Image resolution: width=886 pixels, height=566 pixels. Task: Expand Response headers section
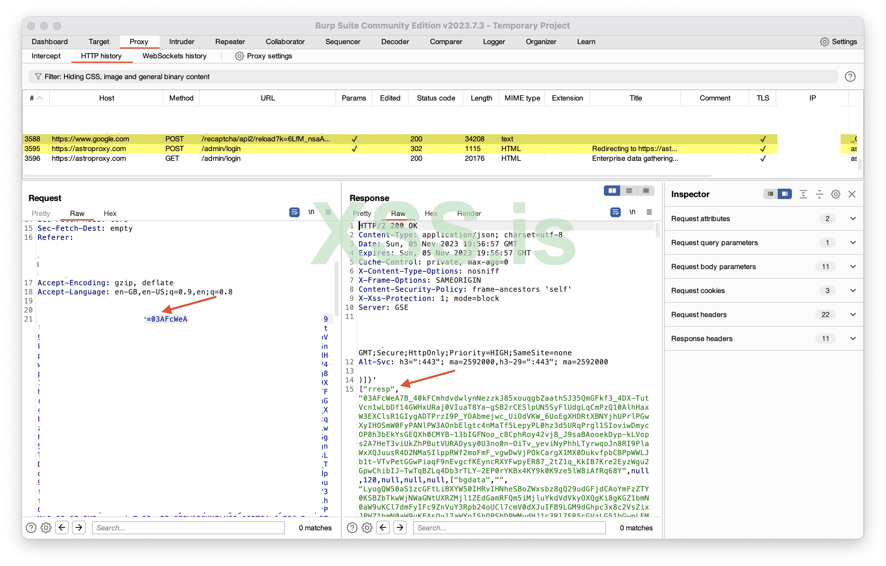coord(853,338)
